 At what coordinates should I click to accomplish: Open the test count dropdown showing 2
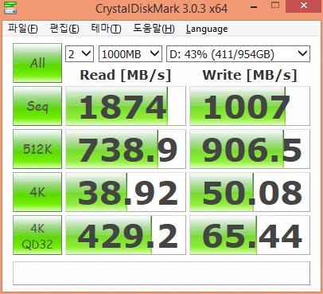[x=80, y=54]
